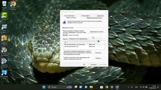The width and height of the screenshot is (161, 90).
Task: Select Локальний диск (D:) row
Action: (x=84, y=46)
